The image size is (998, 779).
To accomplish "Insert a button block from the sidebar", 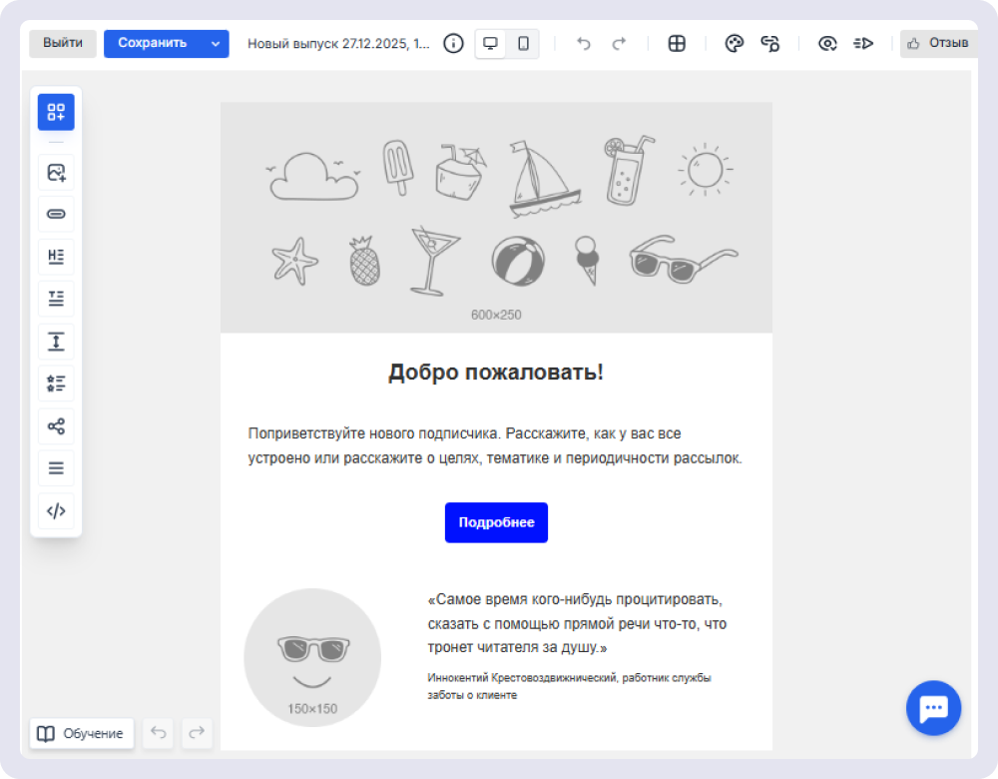I will tap(56, 215).
